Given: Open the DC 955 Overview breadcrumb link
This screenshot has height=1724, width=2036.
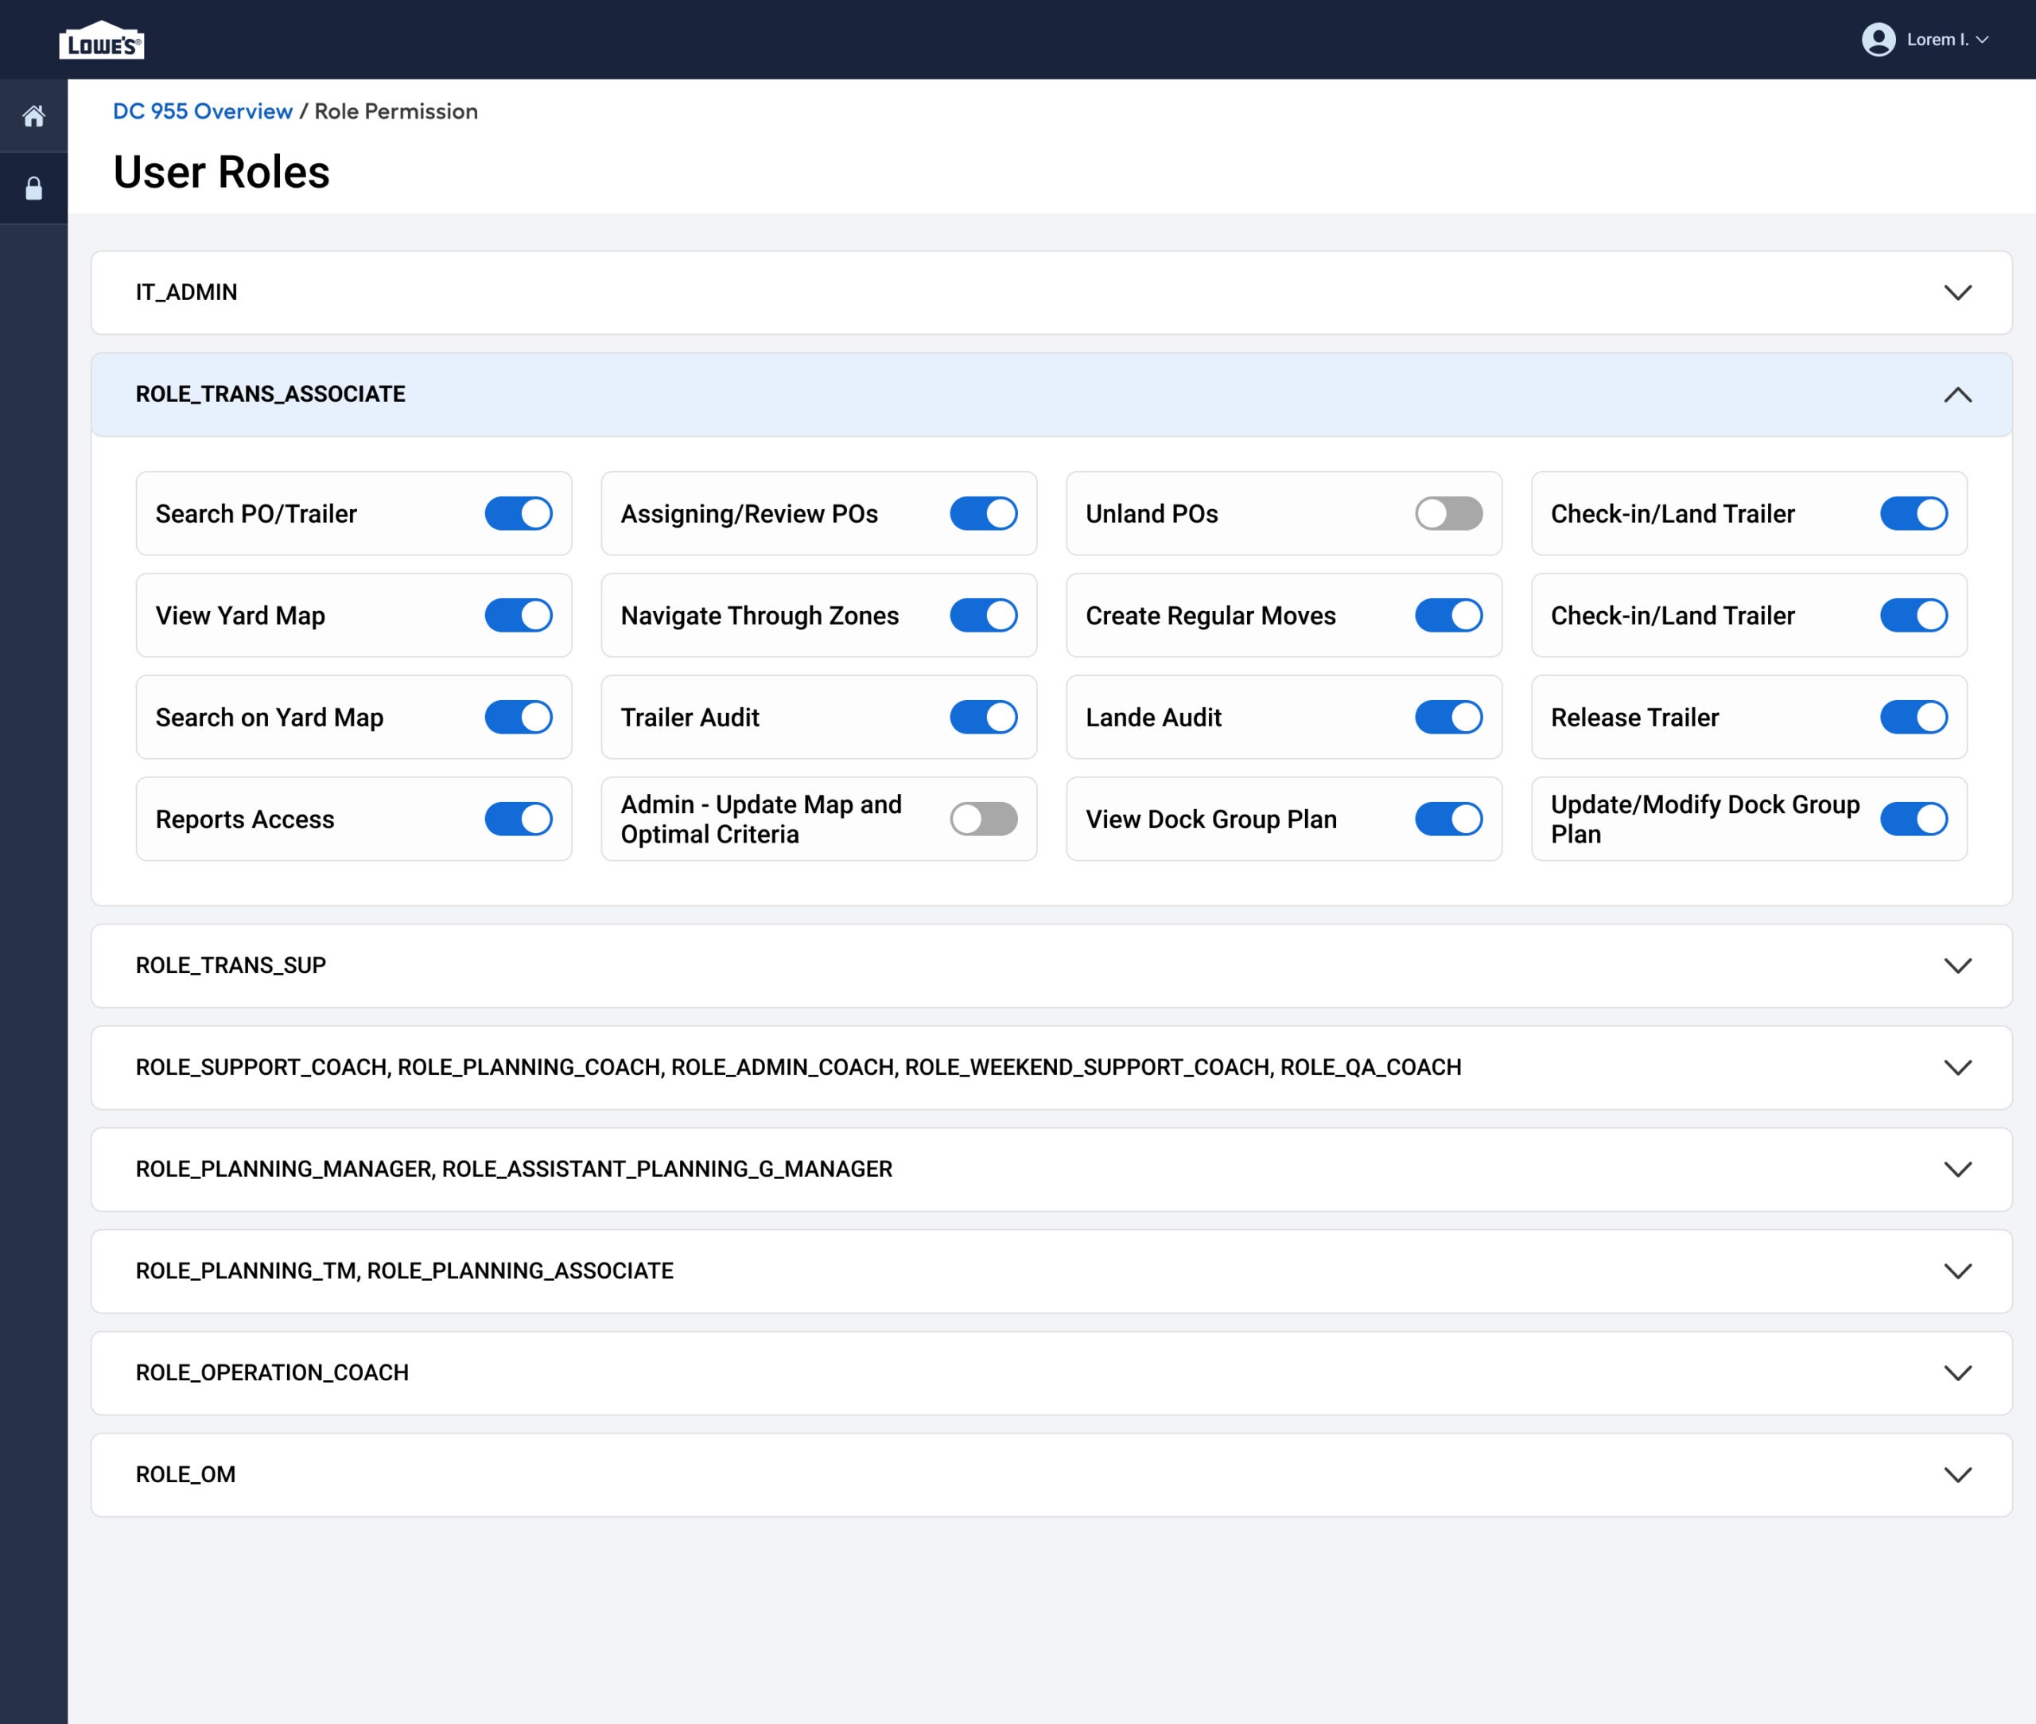Looking at the screenshot, I should tap(204, 111).
